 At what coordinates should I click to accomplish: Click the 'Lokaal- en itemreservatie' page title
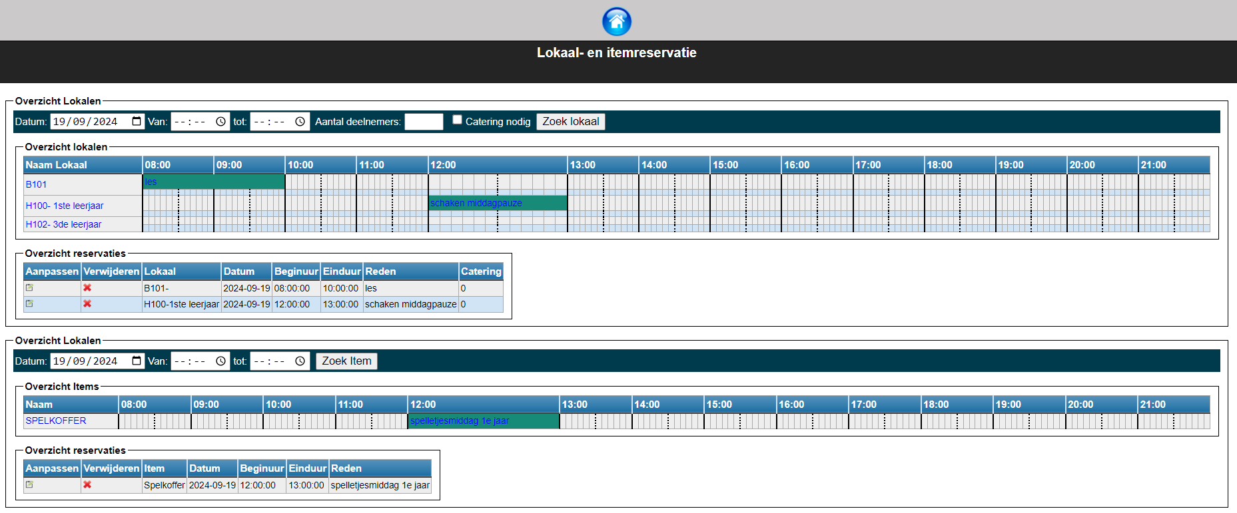[617, 53]
